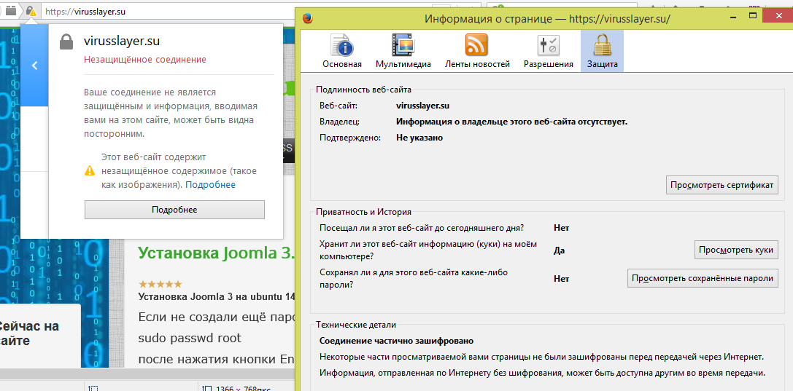Open the blue Подробнее link
The height and width of the screenshot is (391, 793).
pos(210,185)
